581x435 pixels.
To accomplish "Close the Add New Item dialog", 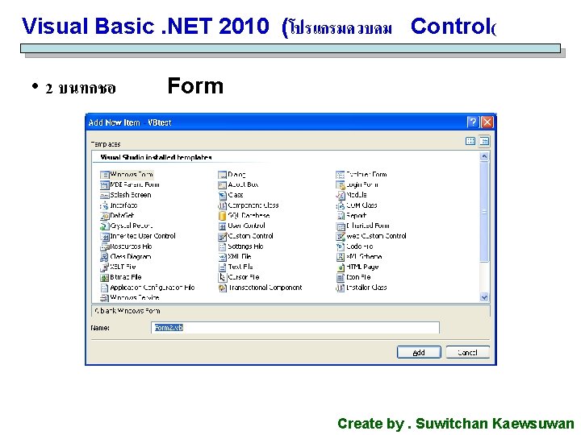I will tap(487, 122).
